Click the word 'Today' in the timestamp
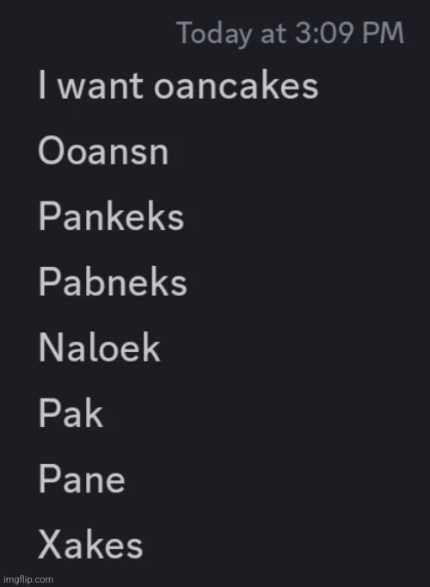This screenshot has height=587, width=430. (x=215, y=34)
